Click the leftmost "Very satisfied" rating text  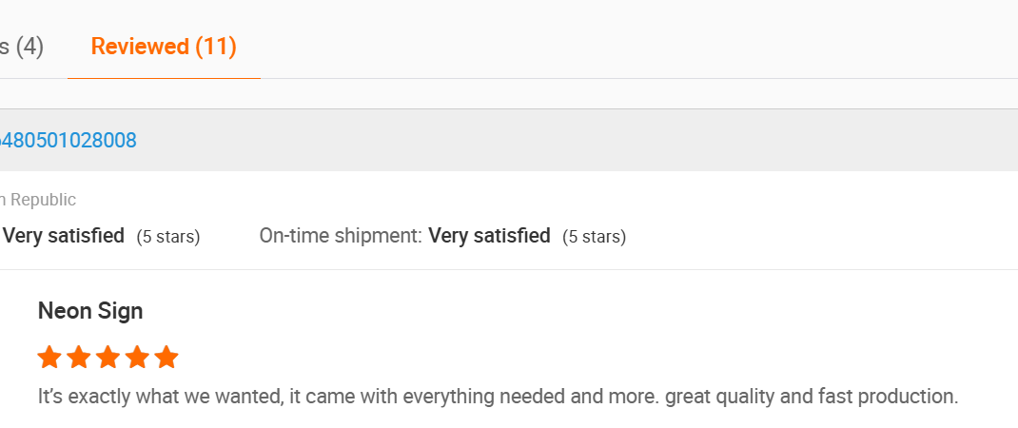(x=64, y=236)
